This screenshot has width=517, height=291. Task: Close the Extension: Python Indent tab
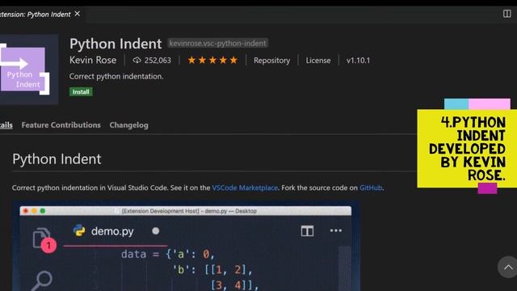click(x=78, y=14)
